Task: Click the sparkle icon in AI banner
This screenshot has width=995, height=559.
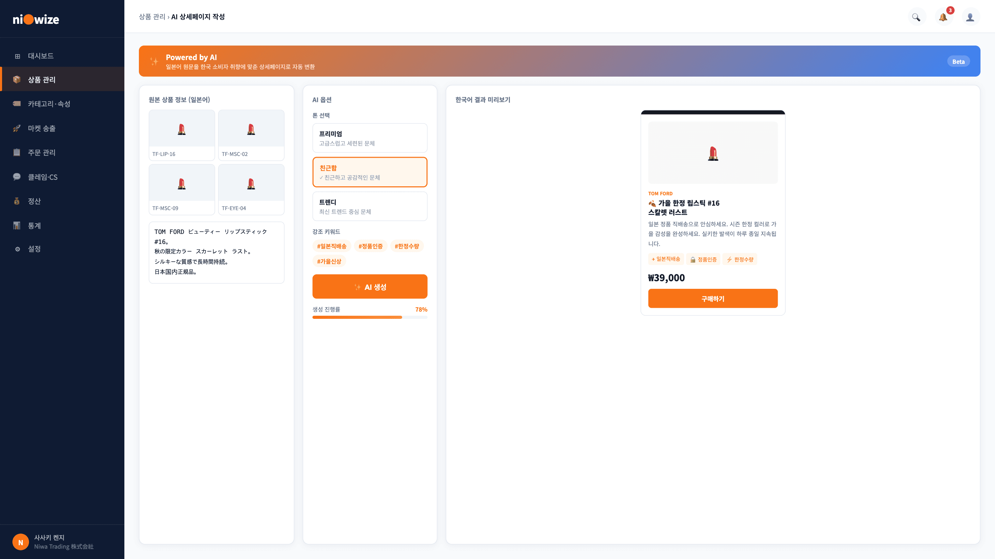Action: click(x=154, y=61)
